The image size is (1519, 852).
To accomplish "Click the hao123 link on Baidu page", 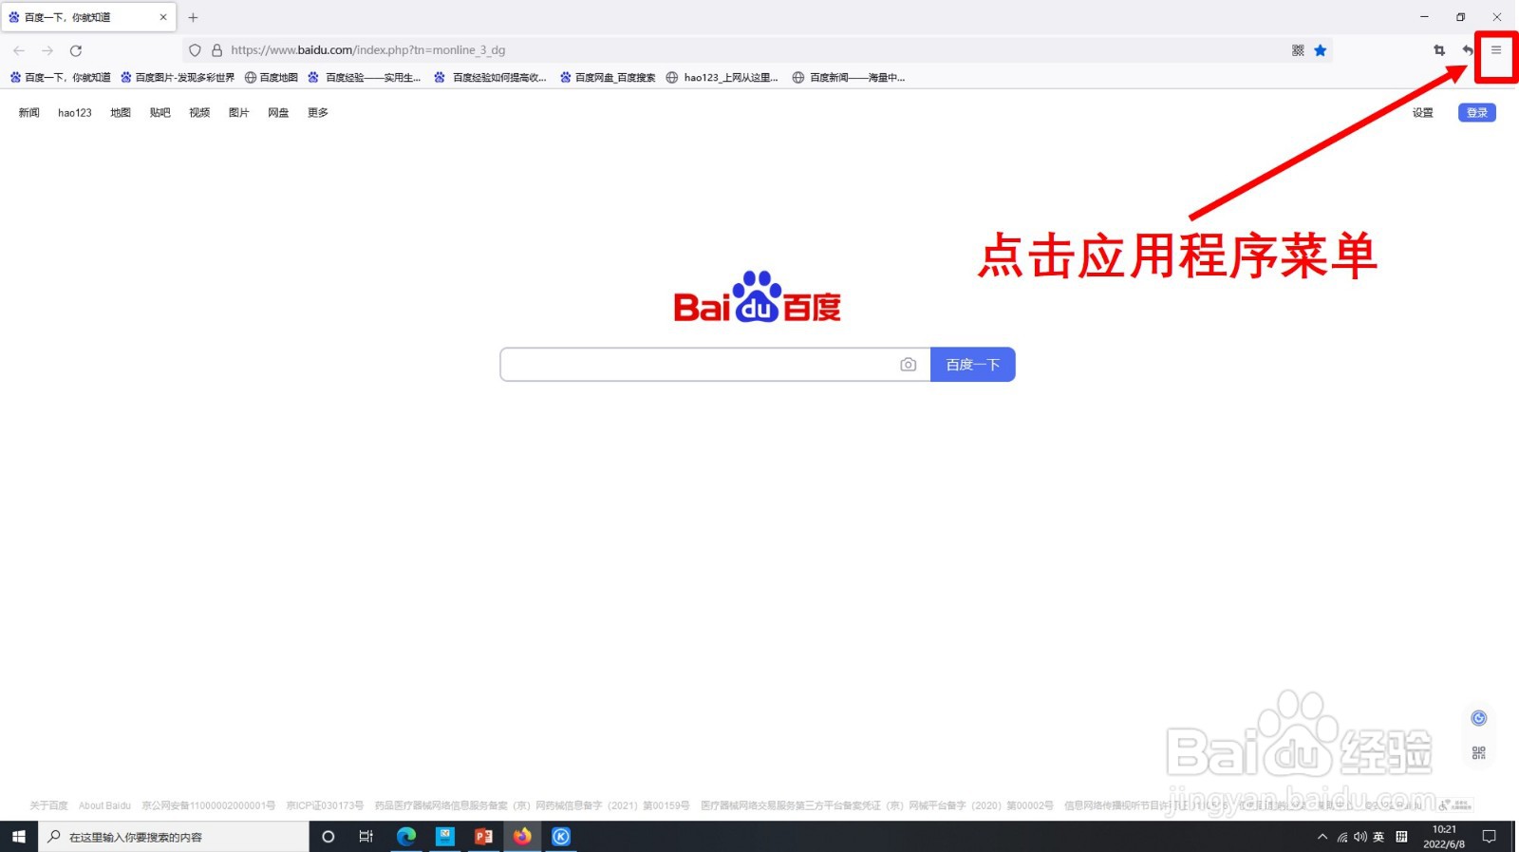I will coord(75,112).
